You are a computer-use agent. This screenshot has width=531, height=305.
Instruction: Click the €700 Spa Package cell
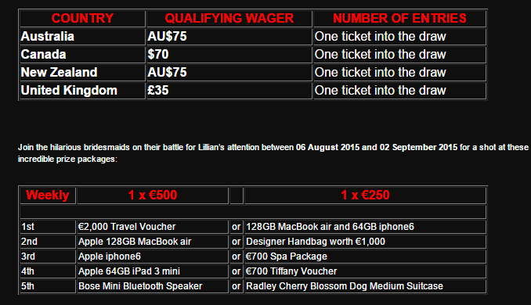pyautogui.click(x=365, y=257)
